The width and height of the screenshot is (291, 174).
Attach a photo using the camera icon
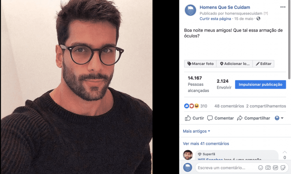pos(268,168)
